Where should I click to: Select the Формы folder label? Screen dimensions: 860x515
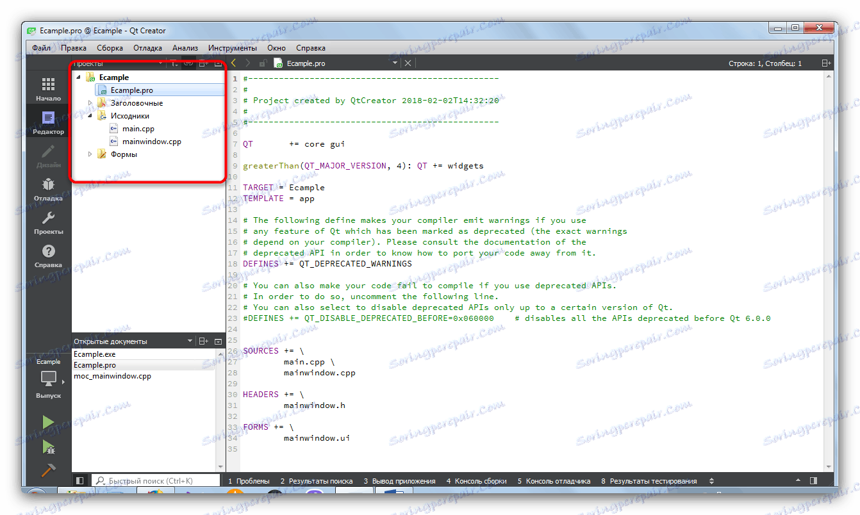coord(124,154)
